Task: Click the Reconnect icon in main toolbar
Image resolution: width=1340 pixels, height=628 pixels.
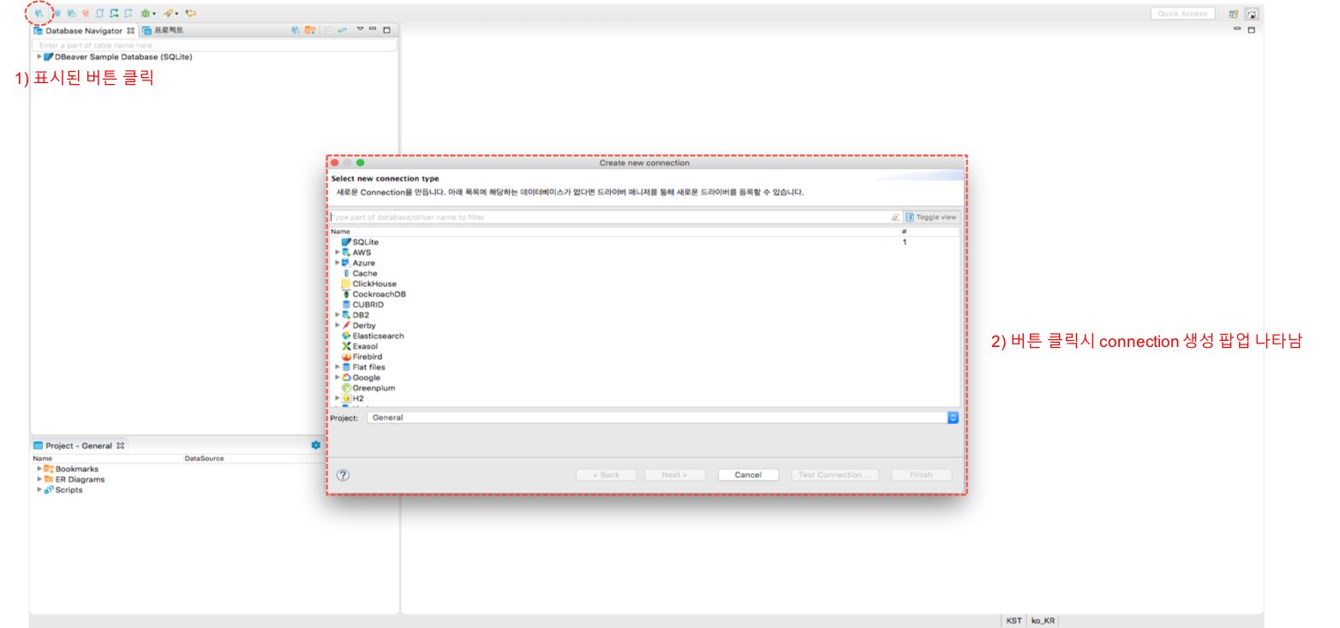Action: [72, 13]
